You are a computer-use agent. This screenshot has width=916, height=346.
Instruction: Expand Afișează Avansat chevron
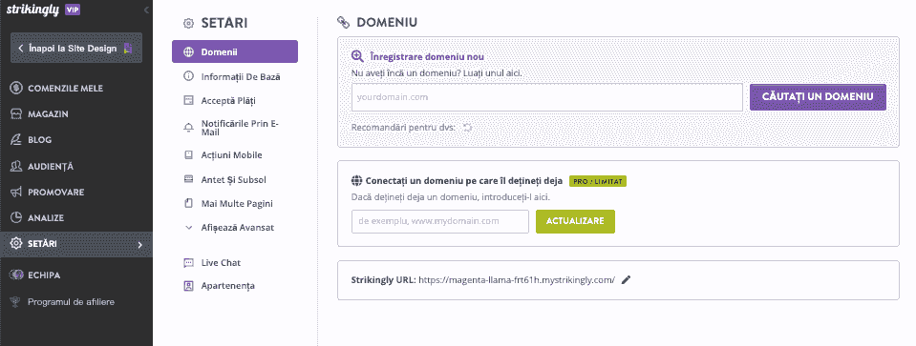point(188,228)
